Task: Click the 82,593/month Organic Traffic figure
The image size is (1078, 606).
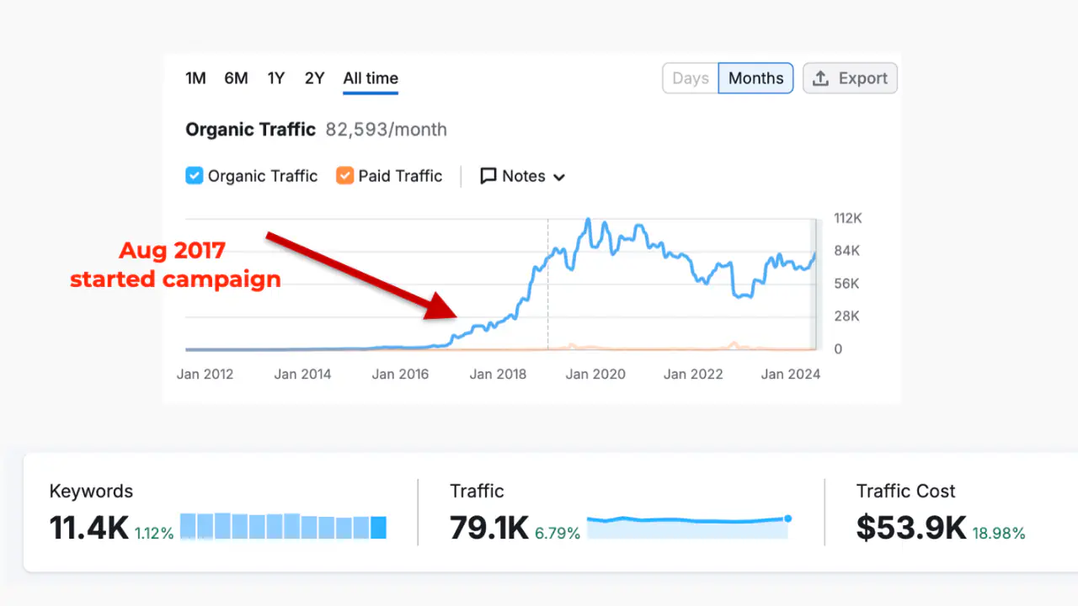Action: [x=384, y=130]
